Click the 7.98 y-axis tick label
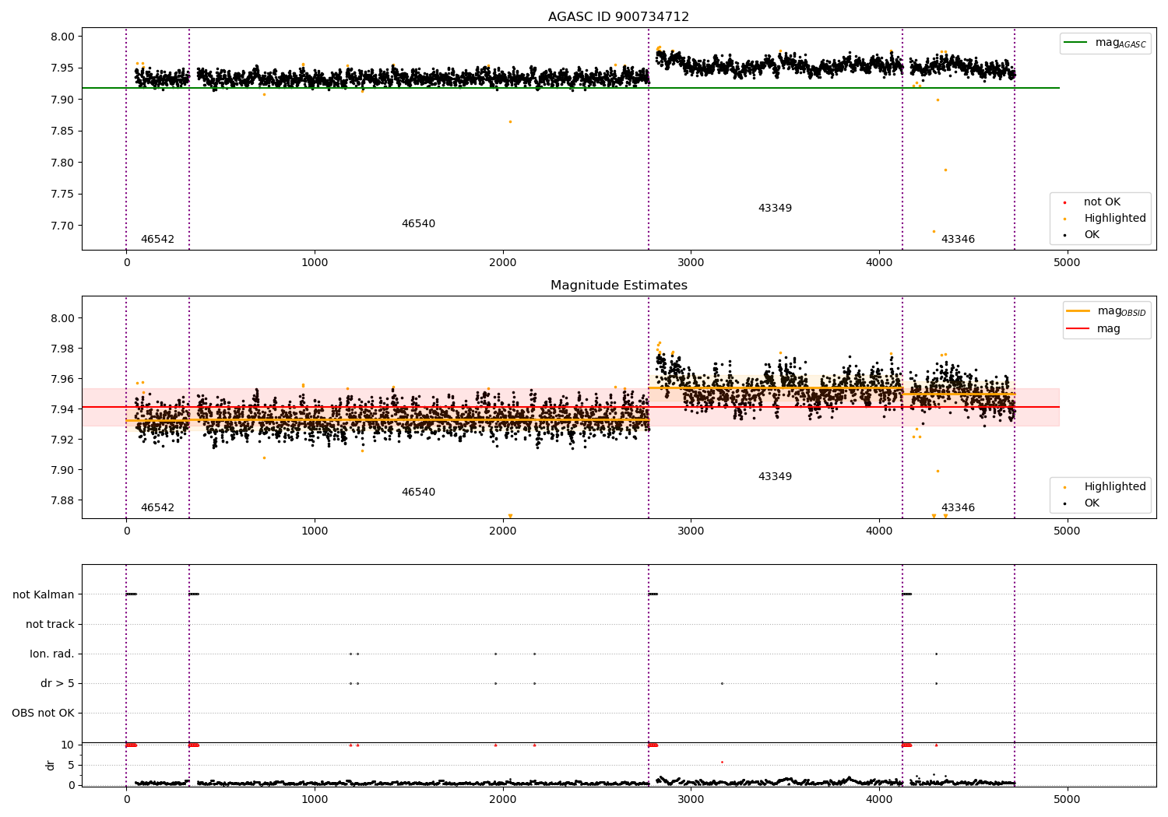The image size is (1168, 817). pyautogui.click(x=62, y=349)
